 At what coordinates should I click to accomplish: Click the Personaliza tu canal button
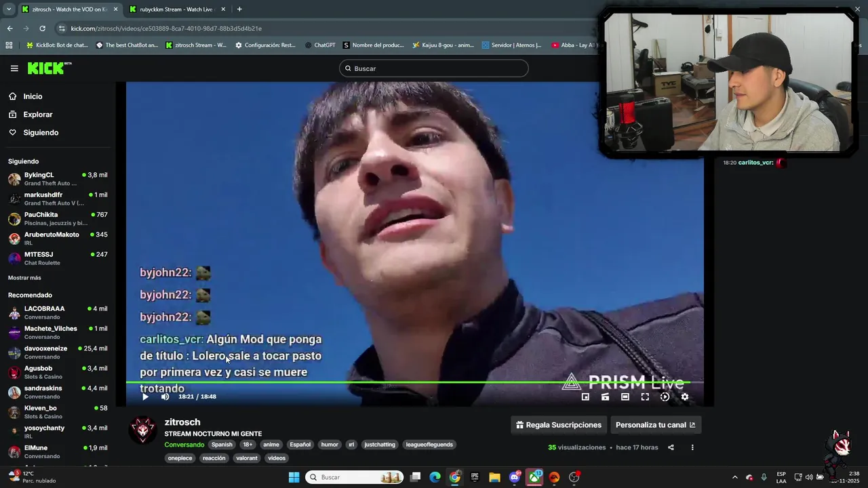(x=656, y=425)
